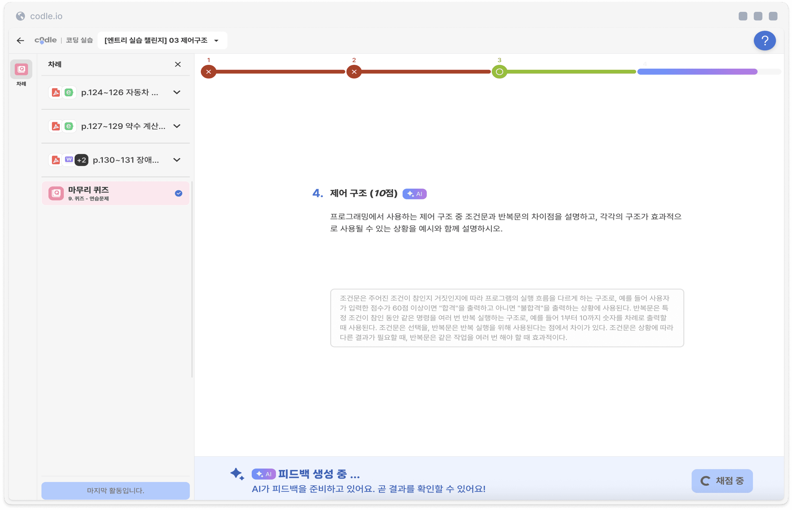Click the green entry icon for p.127~129
The height and width of the screenshot is (510, 792).
[x=69, y=126]
